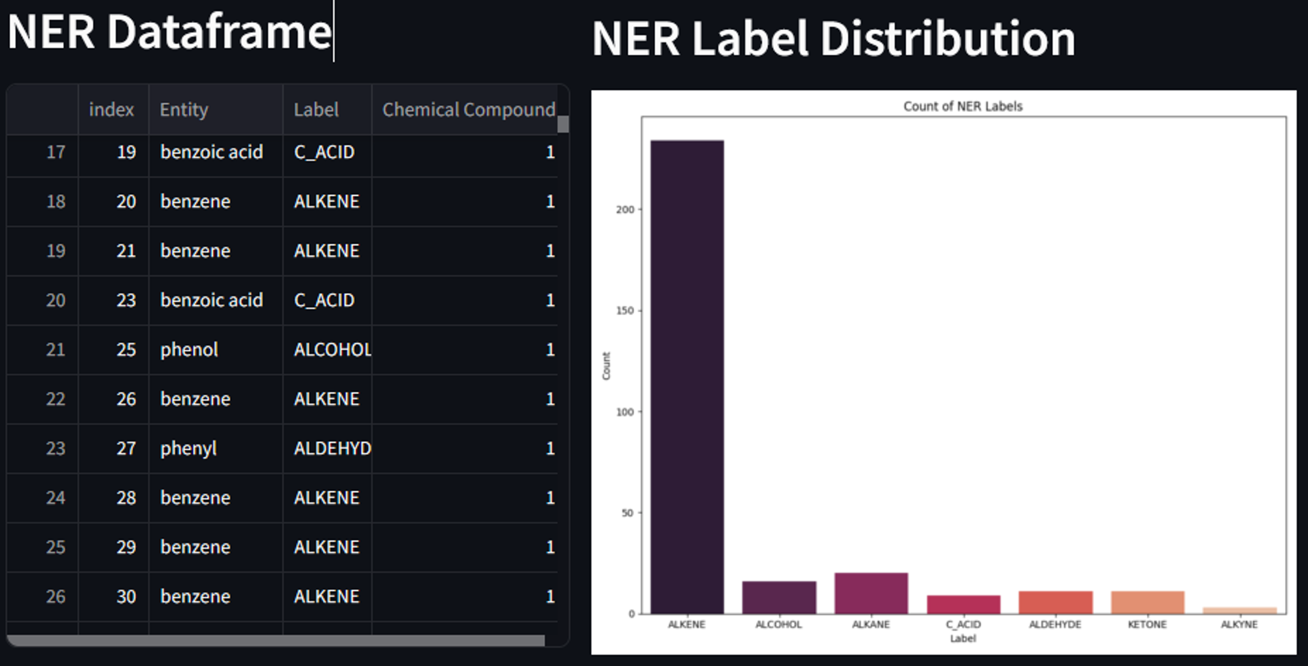This screenshot has height=666, width=1308.
Task: Select the C_ACID bar in chart
Action: pos(963,604)
